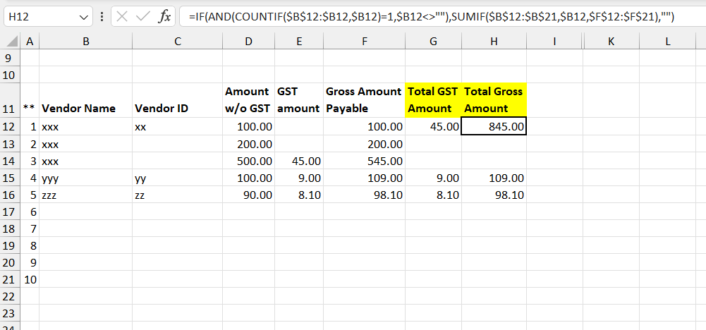Select column E header
This screenshot has height=330, width=706.
[299, 42]
